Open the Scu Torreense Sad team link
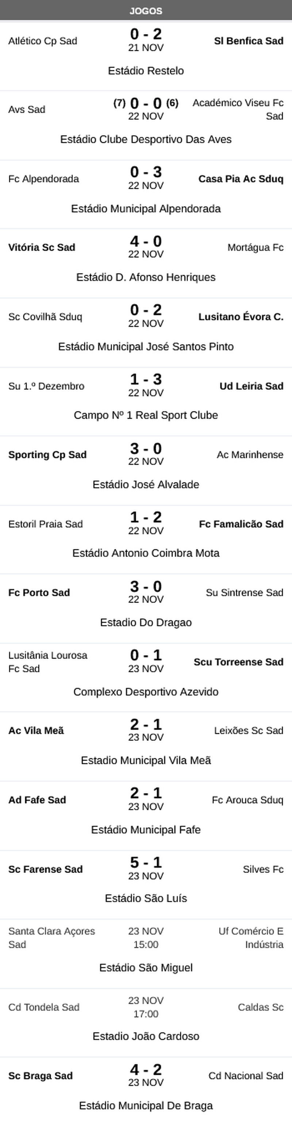 pos(238,662)
